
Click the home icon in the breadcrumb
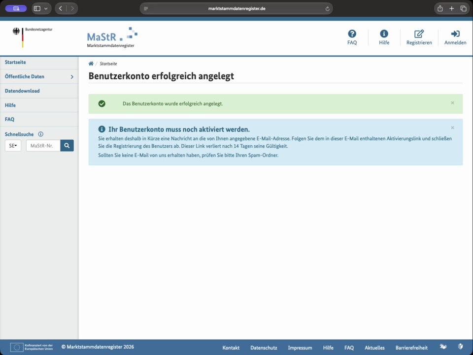[x=91, y=64]
